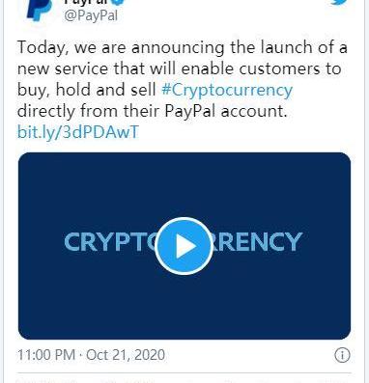Click the PayPal logo avatar

40,11
